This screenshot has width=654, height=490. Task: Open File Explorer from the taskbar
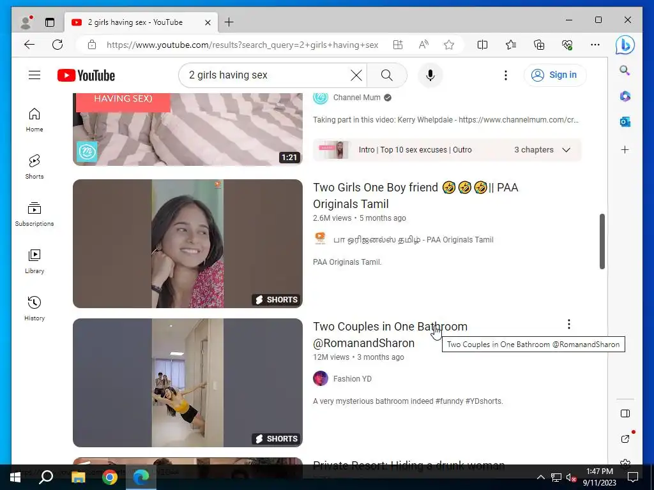(78, 477)
